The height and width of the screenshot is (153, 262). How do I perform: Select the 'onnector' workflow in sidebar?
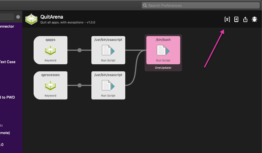7,27
